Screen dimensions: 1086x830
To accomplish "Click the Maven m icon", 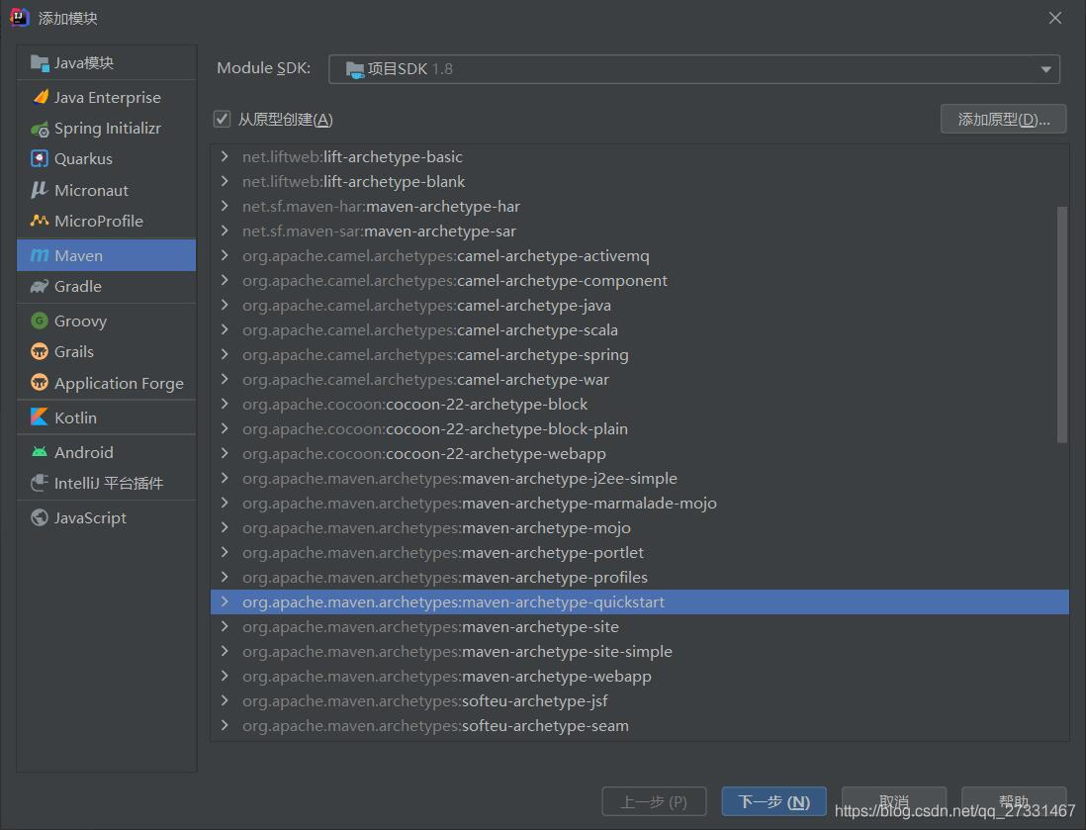I will point(40,255).
